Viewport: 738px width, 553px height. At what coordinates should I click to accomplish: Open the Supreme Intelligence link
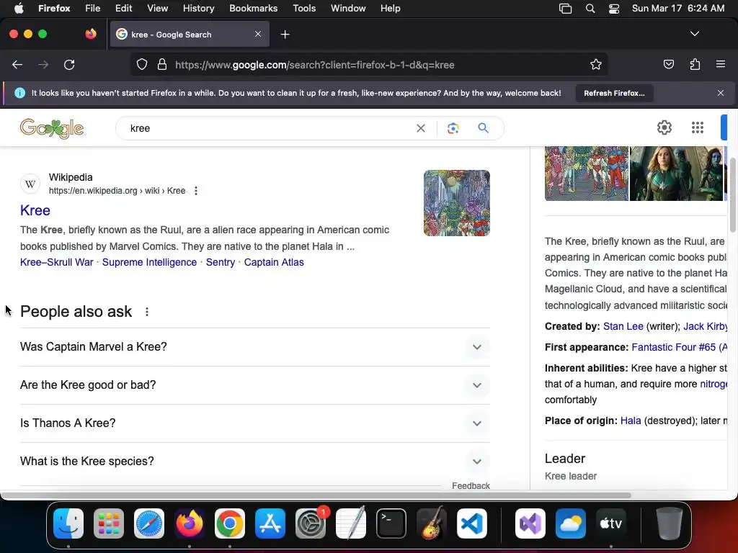pos(149,262)
